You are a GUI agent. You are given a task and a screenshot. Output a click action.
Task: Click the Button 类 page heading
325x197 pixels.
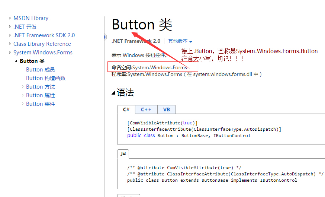click(142, 25)
